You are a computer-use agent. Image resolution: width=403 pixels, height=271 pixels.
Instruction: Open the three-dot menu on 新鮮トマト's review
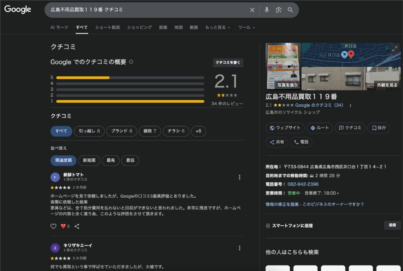[239, 177]
